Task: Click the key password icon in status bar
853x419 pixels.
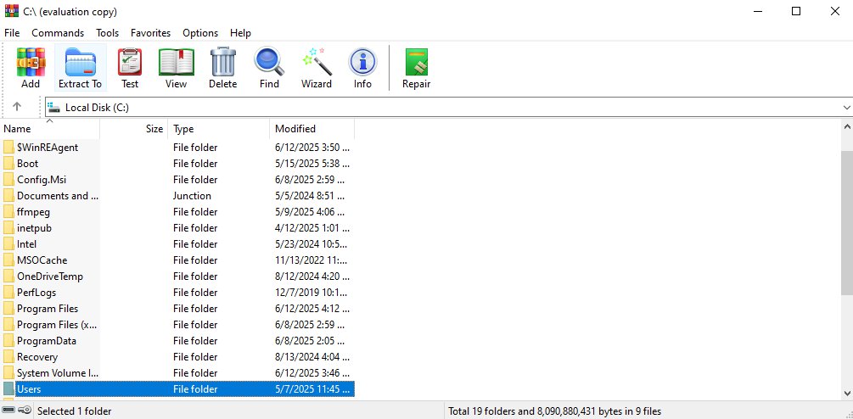Action: (24, 411)
